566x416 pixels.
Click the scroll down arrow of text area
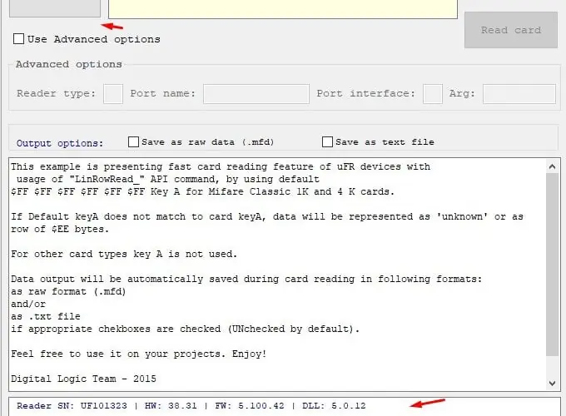tap(552, 384)
